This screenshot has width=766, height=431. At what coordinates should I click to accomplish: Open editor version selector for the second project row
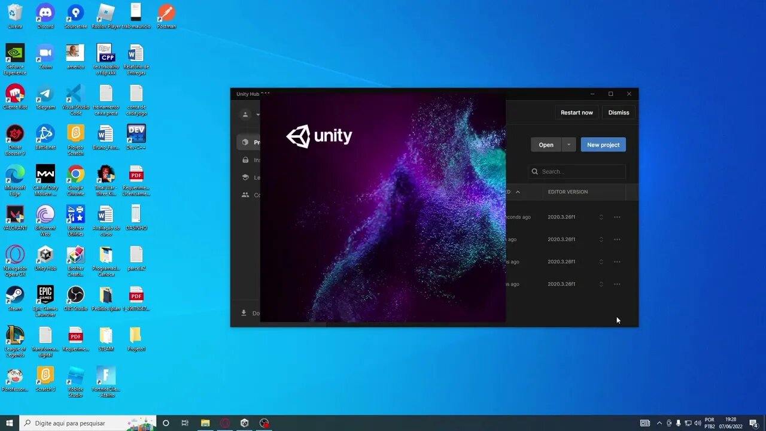[601, 239]
